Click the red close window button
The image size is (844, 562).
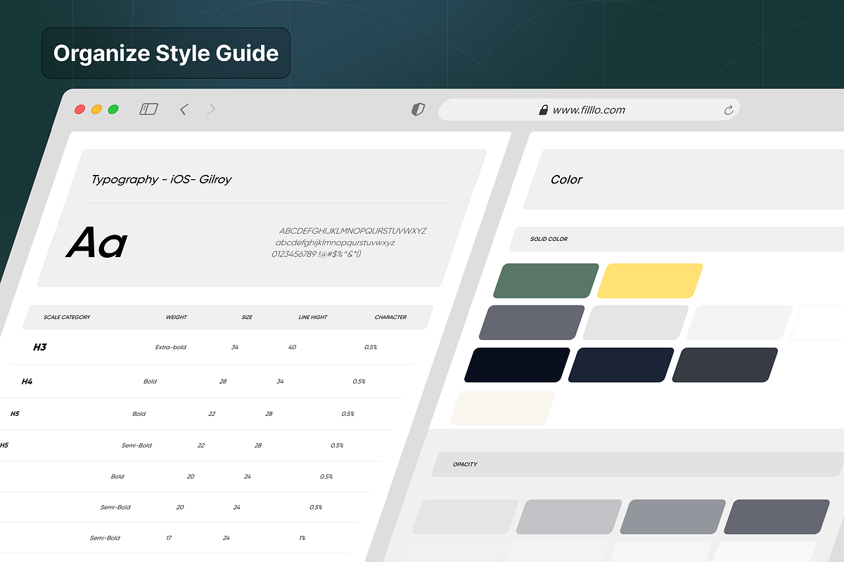click(80, 110)
